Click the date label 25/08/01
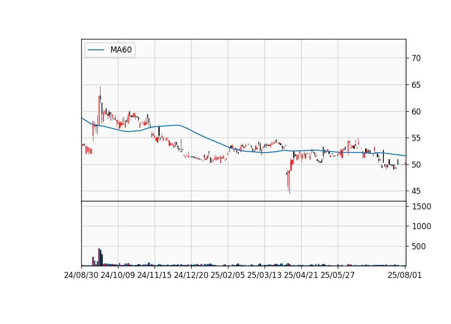The height and width of the screenshot is (324, 451). tap(404, 275)
